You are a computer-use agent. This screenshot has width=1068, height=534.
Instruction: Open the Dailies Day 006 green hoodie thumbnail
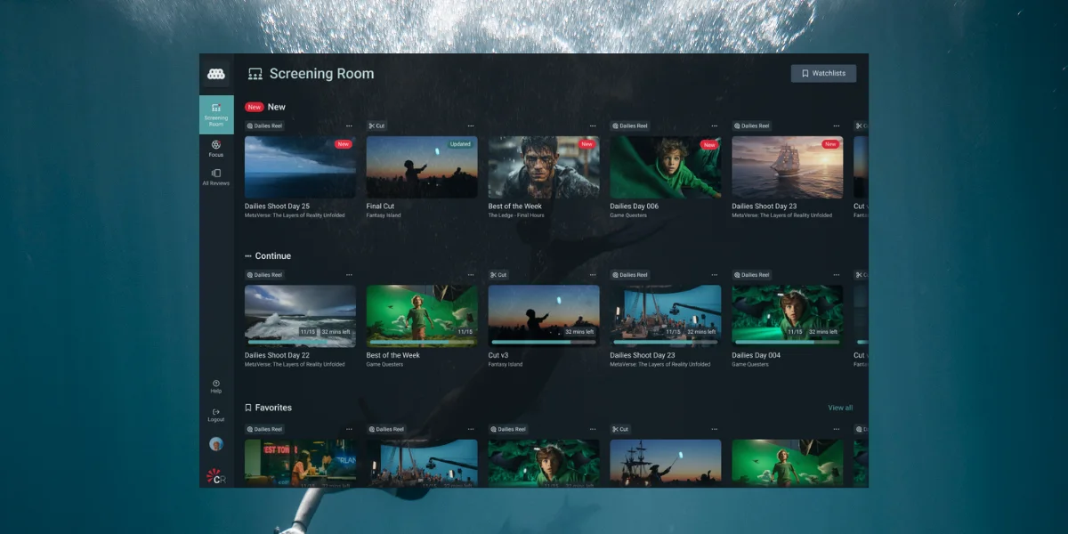tap(666, 167)
